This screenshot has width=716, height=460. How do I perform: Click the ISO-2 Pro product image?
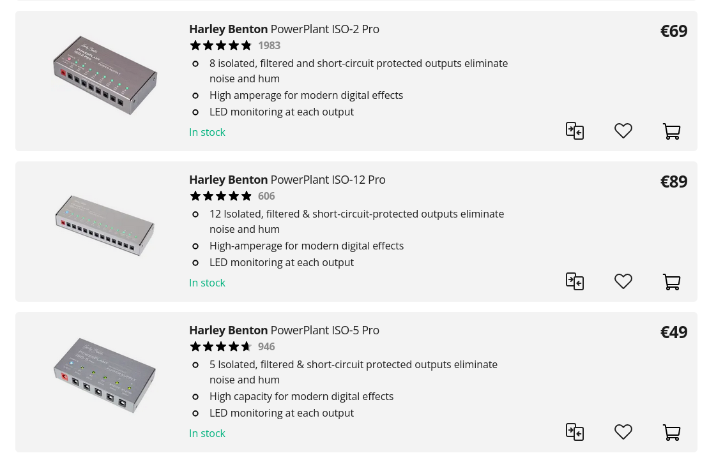(105, 75)
